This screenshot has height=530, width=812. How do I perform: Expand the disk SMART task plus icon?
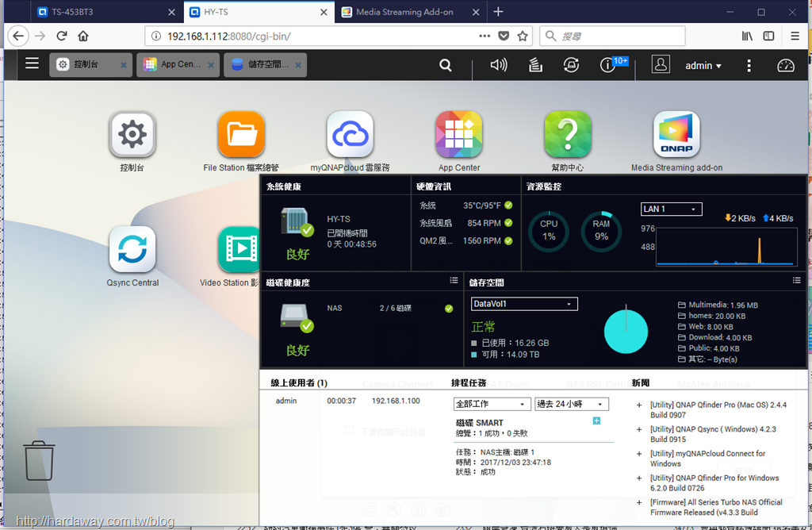pos(596,421)
